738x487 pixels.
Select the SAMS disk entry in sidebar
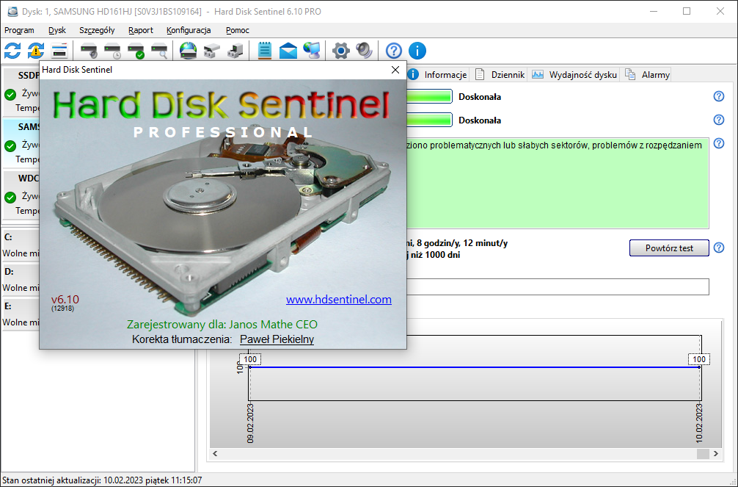click(22, 143)
